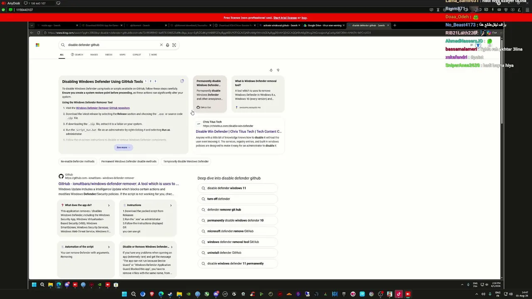Open the 'Permanently disable Windows Defender' GitHub Gist card
The height and width of the screenshot is (299, 532).
[x=210, y=94]
